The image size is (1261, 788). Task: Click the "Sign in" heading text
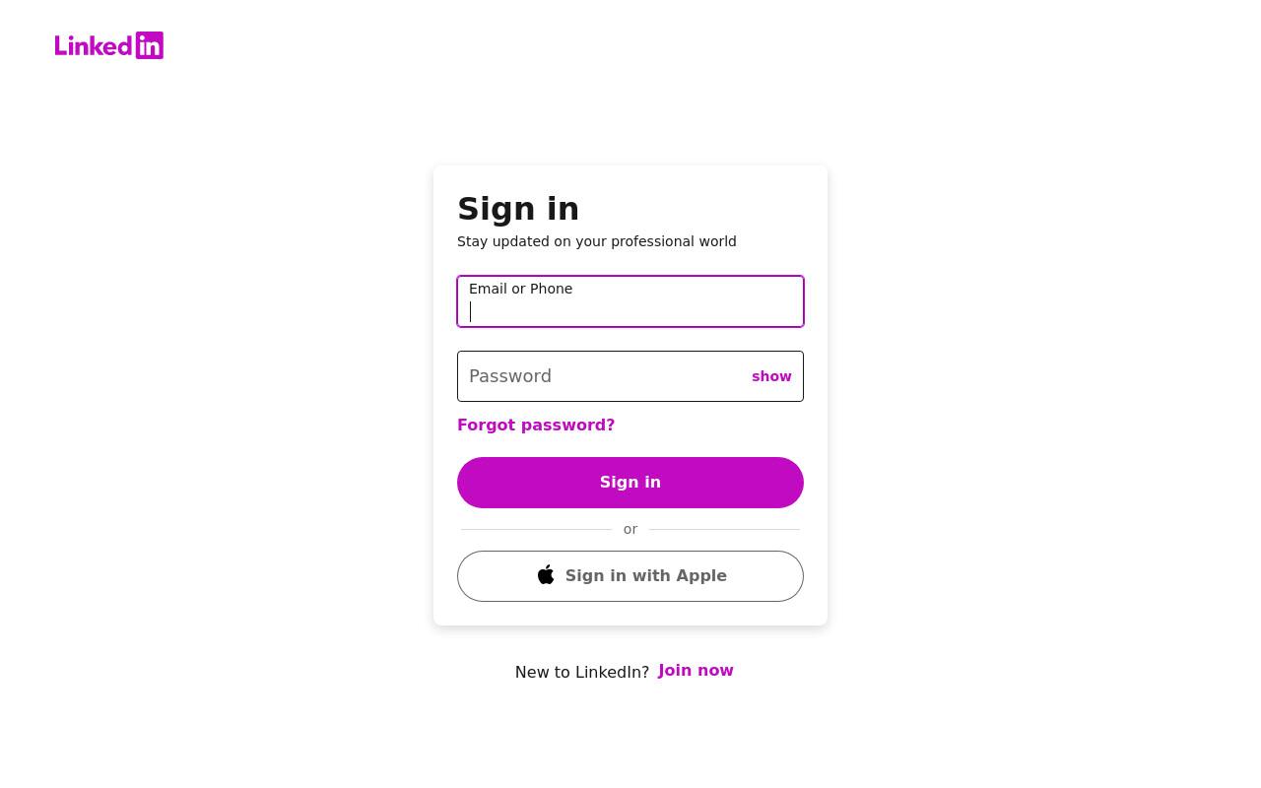[518, 209]
